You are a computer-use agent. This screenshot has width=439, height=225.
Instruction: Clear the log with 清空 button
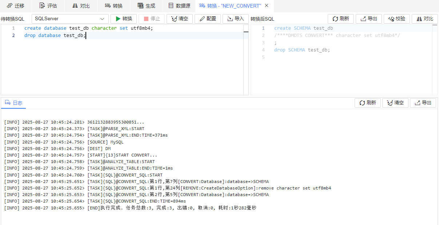pyautogui.click(x=395, y=103)
